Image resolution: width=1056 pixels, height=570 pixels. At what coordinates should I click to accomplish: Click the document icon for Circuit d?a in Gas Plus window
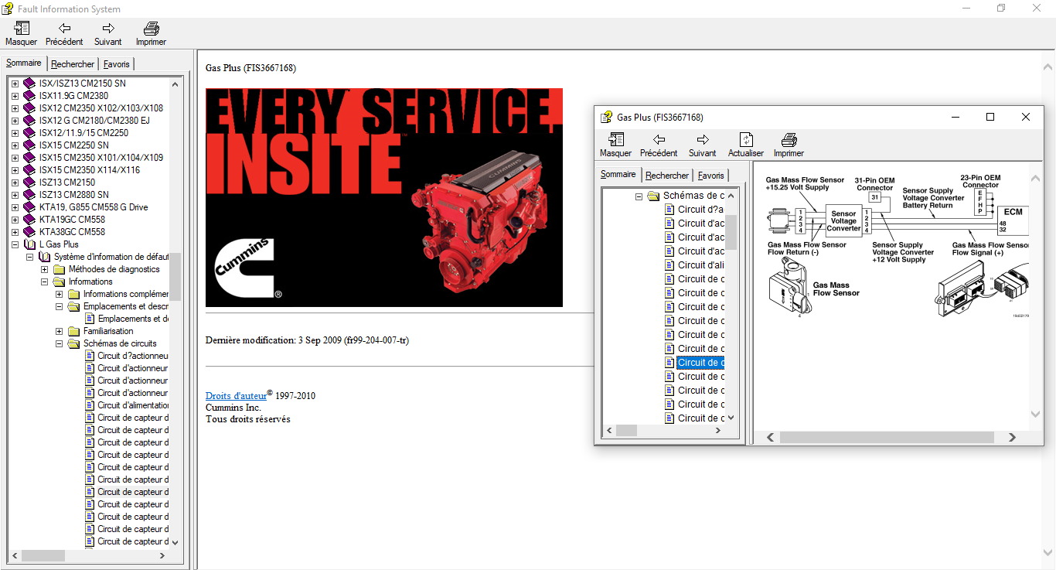(670, 210)
